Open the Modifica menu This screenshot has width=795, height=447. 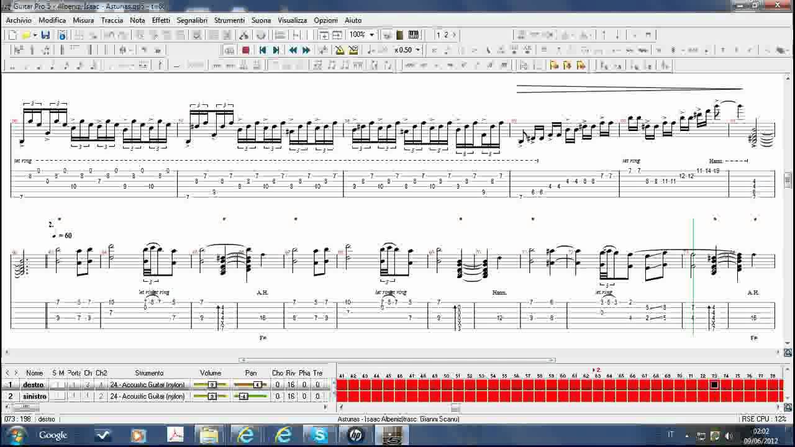point(52,20)
